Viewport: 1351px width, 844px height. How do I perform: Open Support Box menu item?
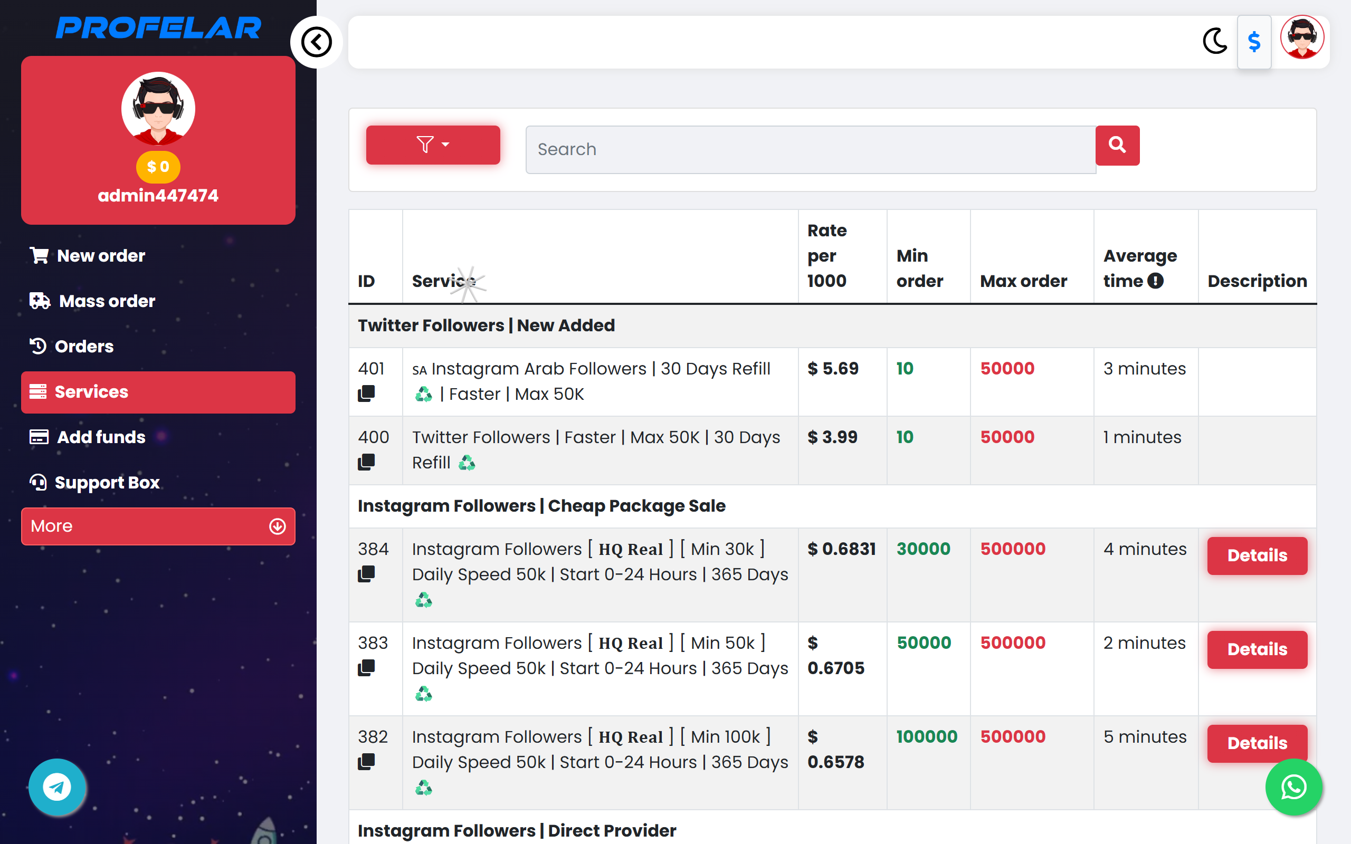pyautogui.click(x=158, y=482)
